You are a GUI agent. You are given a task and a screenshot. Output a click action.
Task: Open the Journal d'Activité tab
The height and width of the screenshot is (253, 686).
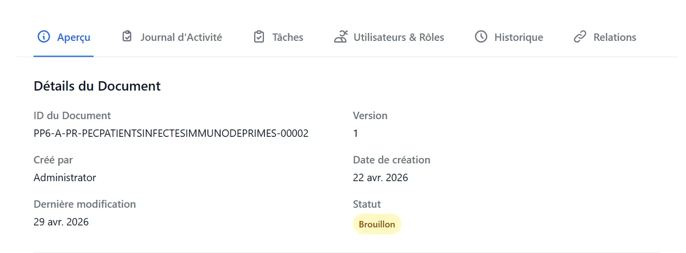[172, 37]
